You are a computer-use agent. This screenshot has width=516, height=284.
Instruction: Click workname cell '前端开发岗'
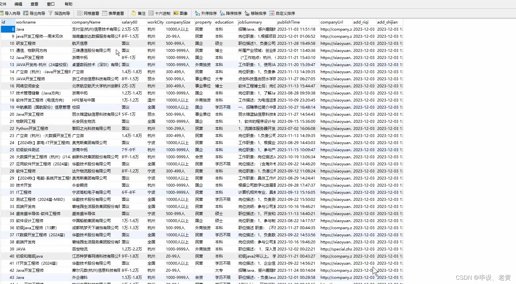[x=43, y=242]
